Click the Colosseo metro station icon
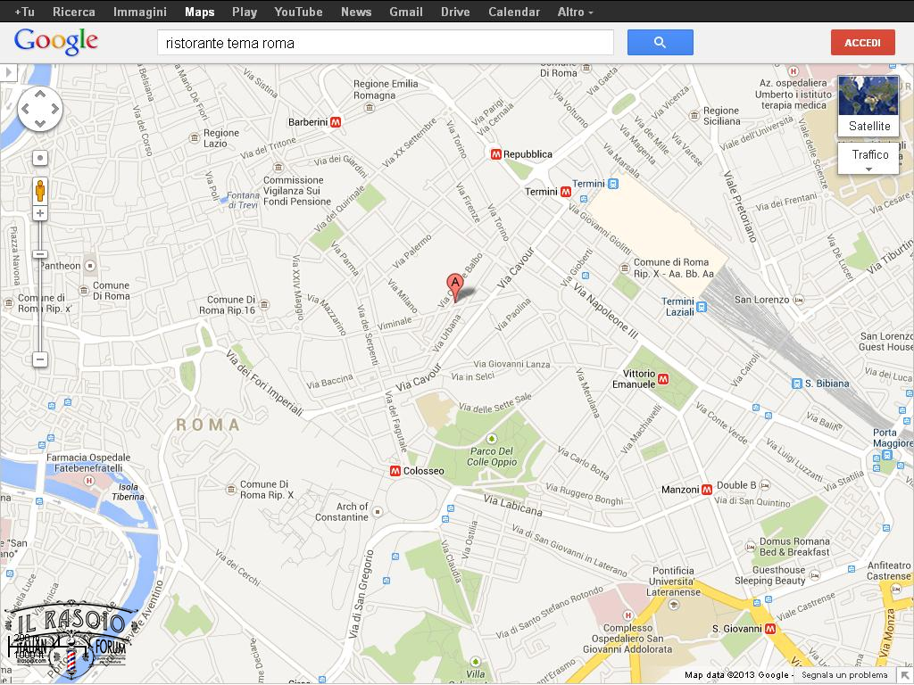Image resolution: width=914 pixels, height=685 pixels. pos(395,471)
